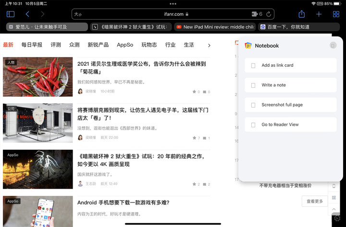This screenshot has height=227, width=346.
Task: Close the 爱范儿 tab
Action: coord(11,27)
